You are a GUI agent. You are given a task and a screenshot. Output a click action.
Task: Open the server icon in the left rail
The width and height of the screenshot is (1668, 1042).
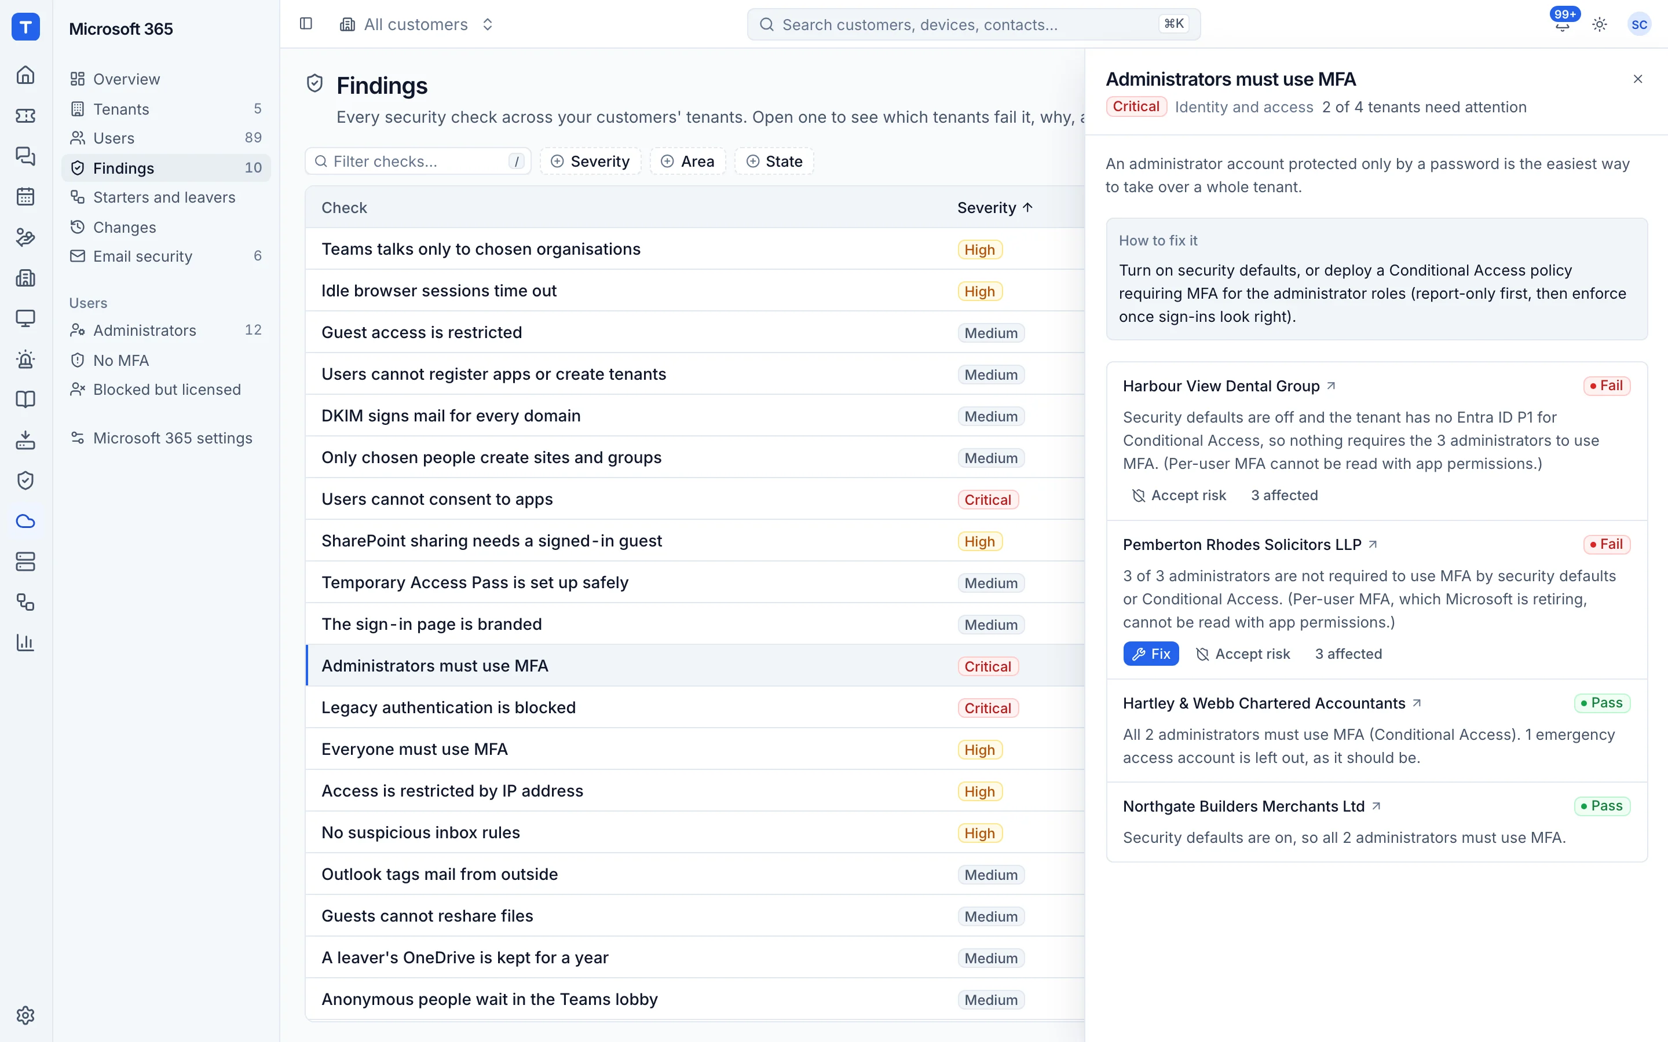pyautogui.click(x=25, y=562)
